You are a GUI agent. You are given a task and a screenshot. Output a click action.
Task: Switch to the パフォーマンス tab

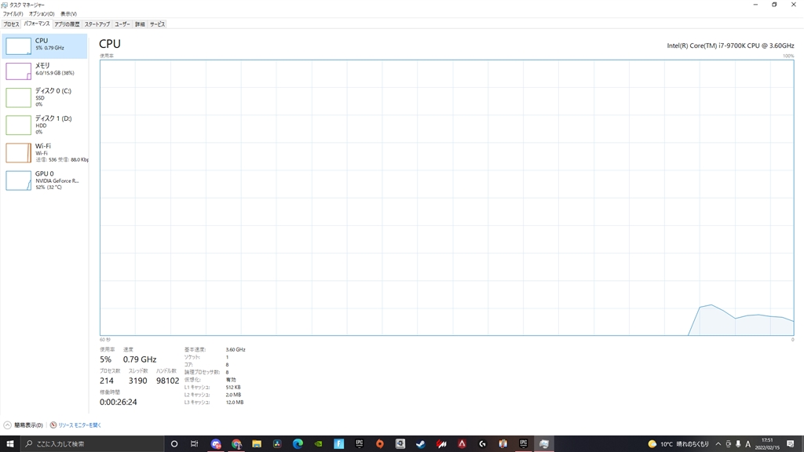[x=37, y=24]
